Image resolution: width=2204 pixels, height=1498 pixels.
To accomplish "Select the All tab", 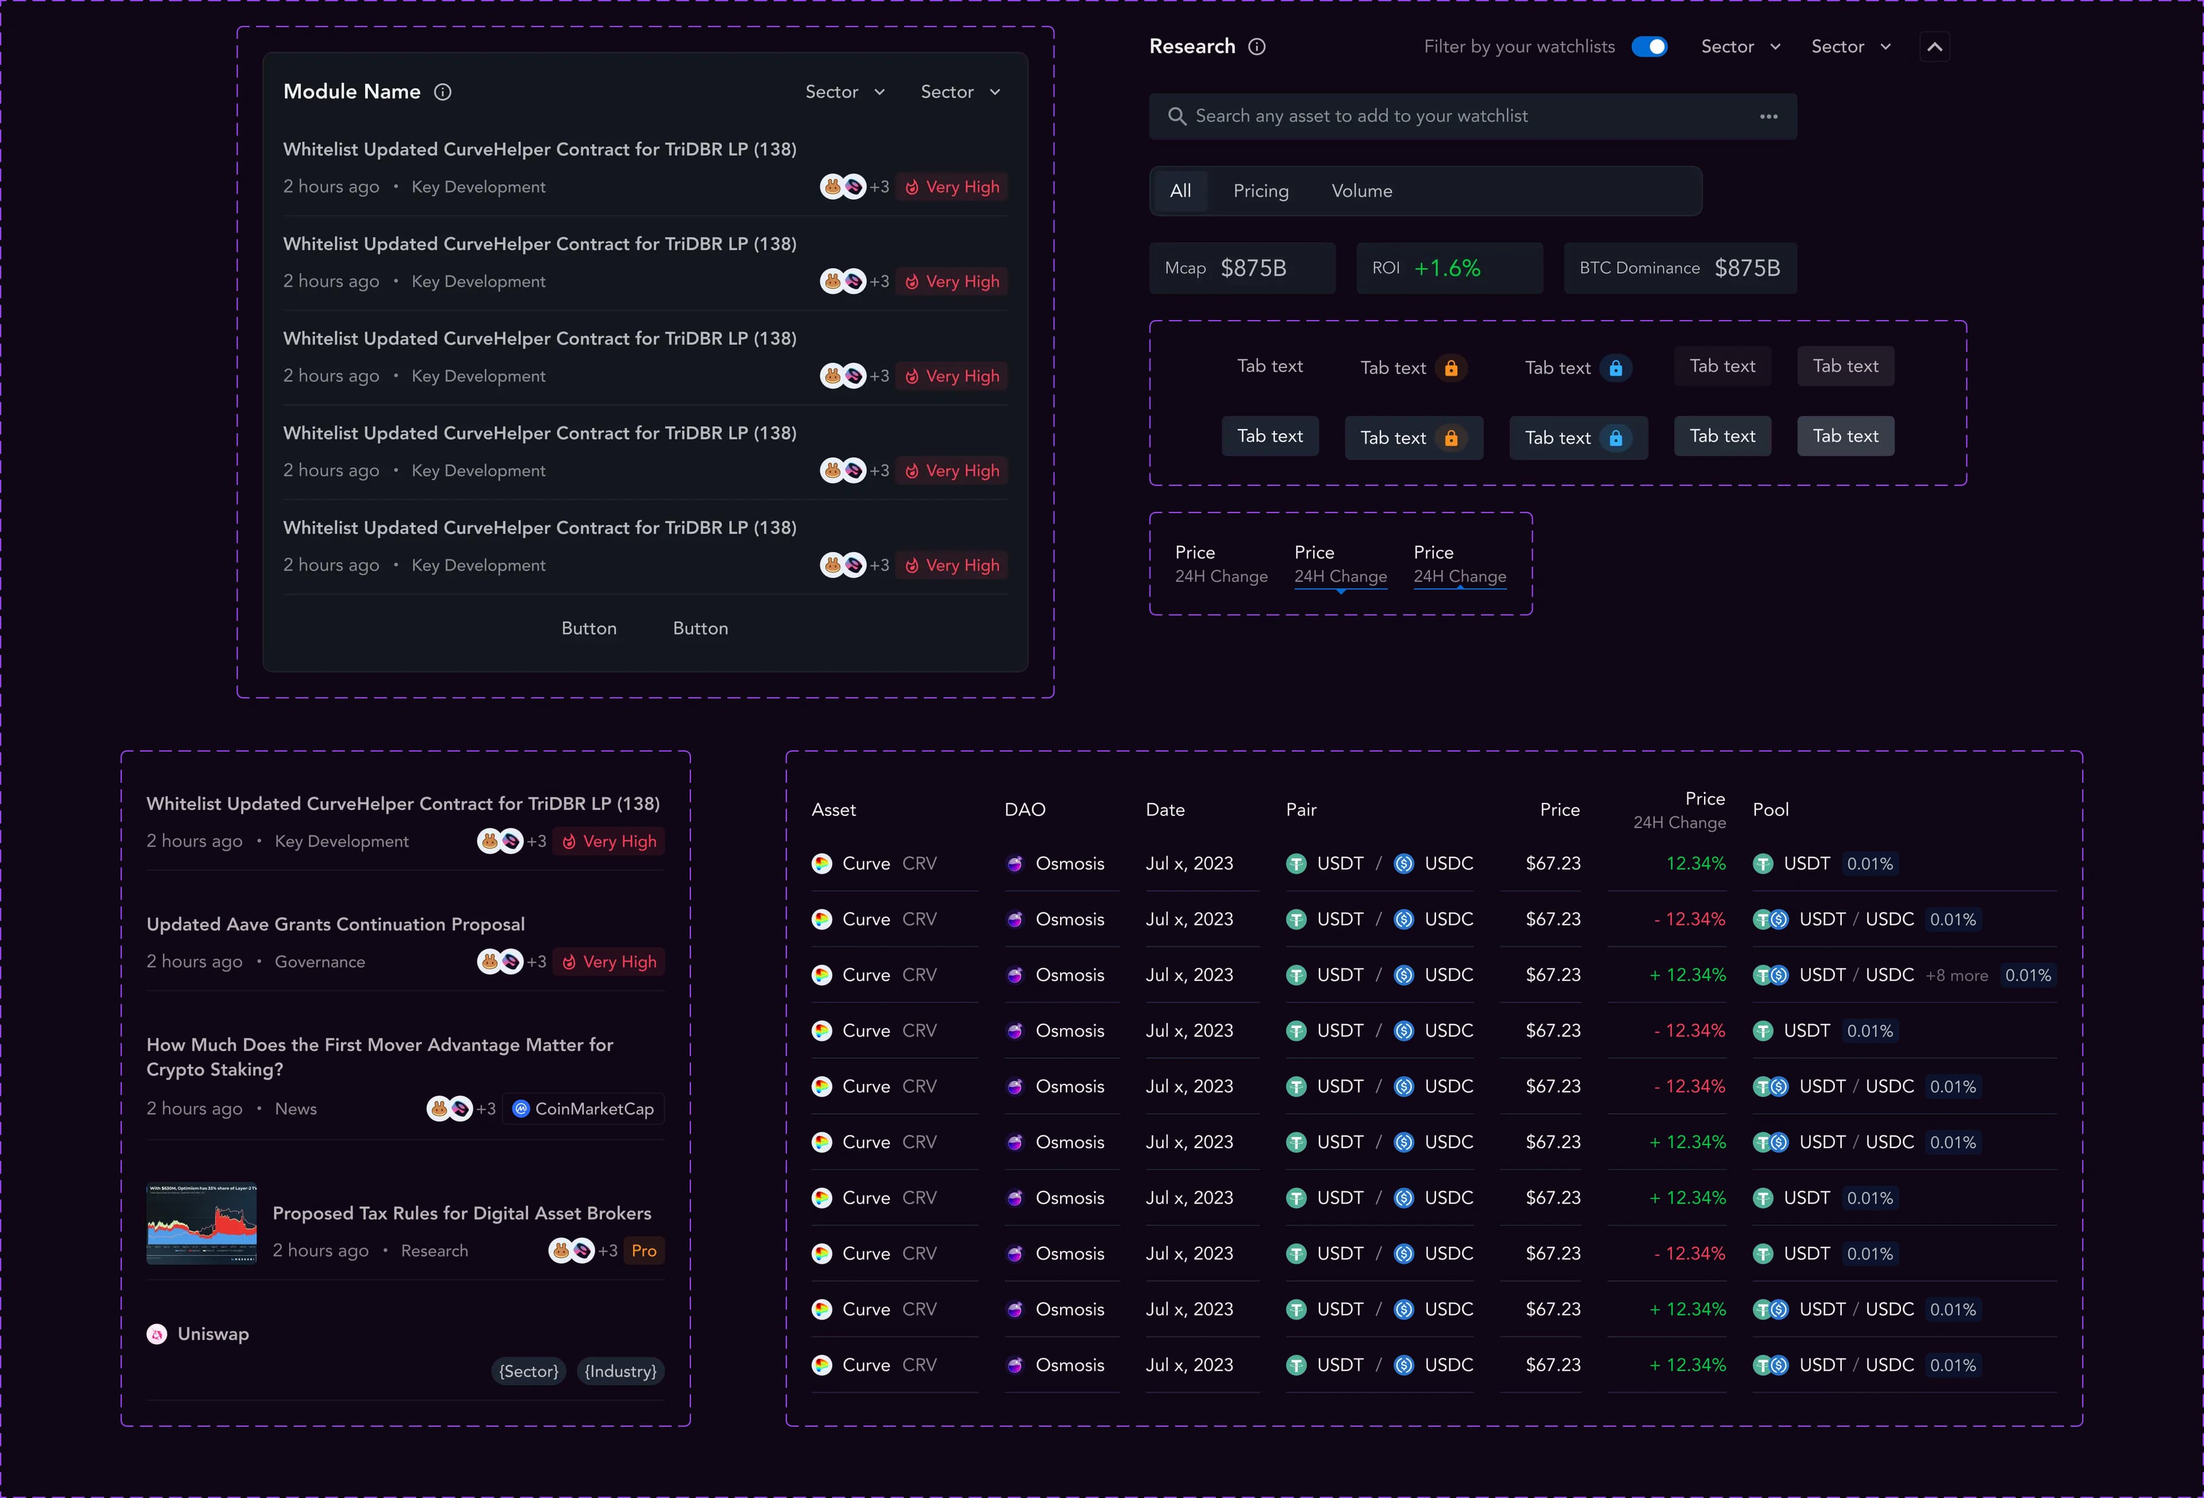I will [1181, 190].
